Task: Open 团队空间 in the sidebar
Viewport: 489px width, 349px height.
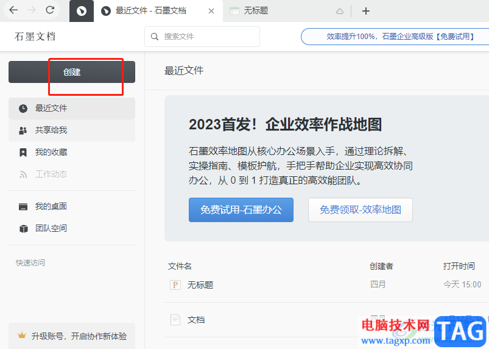Action: tap(72, 228)
